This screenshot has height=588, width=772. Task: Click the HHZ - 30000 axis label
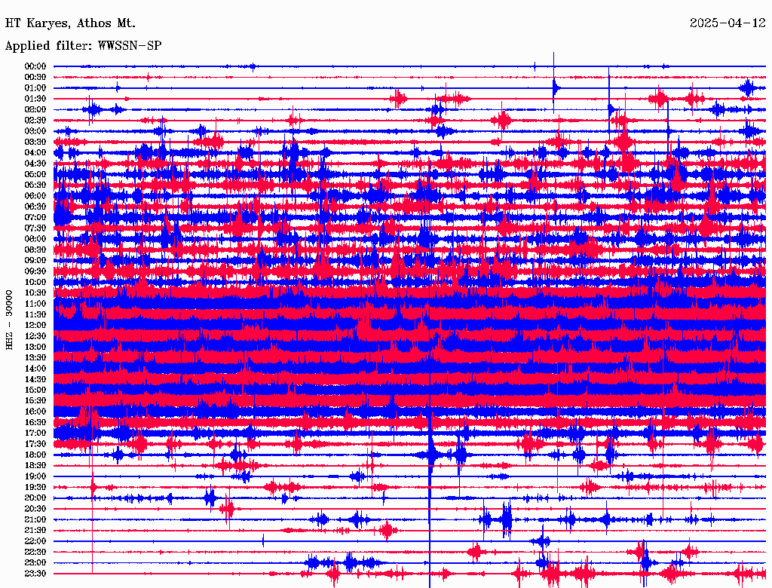point(9,320)
